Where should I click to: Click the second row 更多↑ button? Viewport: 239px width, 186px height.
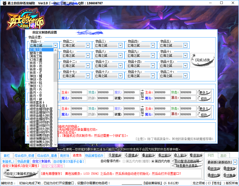click(x=204, y=109)
